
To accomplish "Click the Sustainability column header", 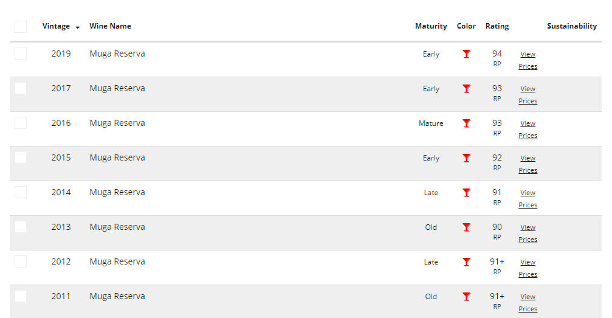I will [571, 26].
